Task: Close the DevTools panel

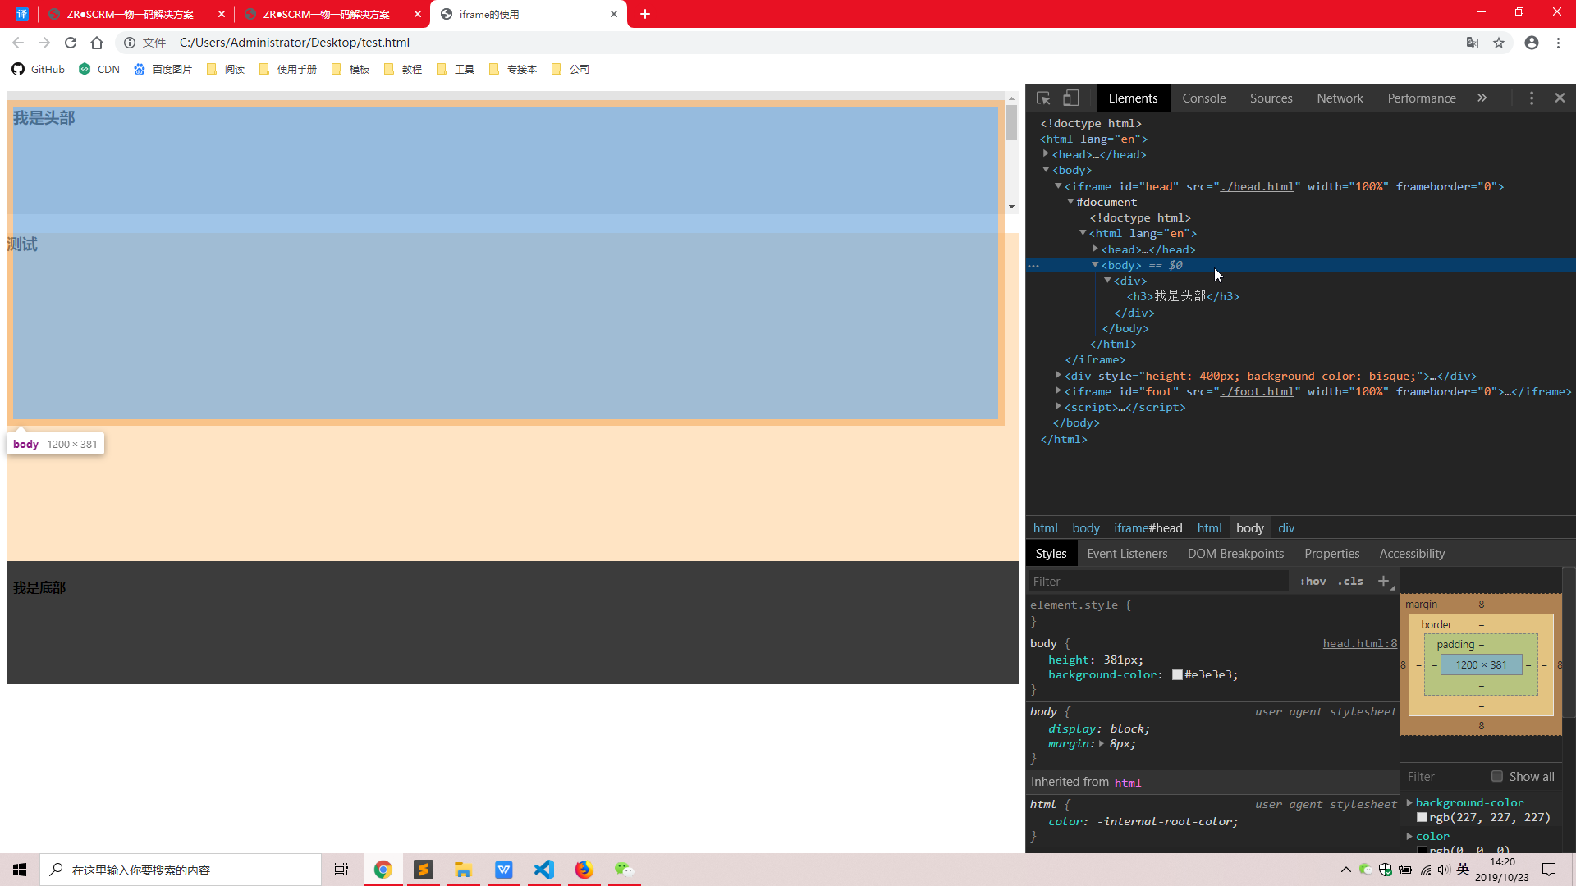Action: 1560,98
